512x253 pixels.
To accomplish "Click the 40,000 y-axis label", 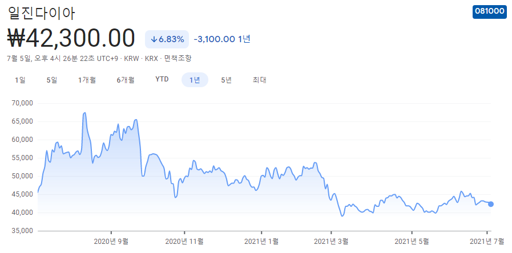I will tap(22, 213).
